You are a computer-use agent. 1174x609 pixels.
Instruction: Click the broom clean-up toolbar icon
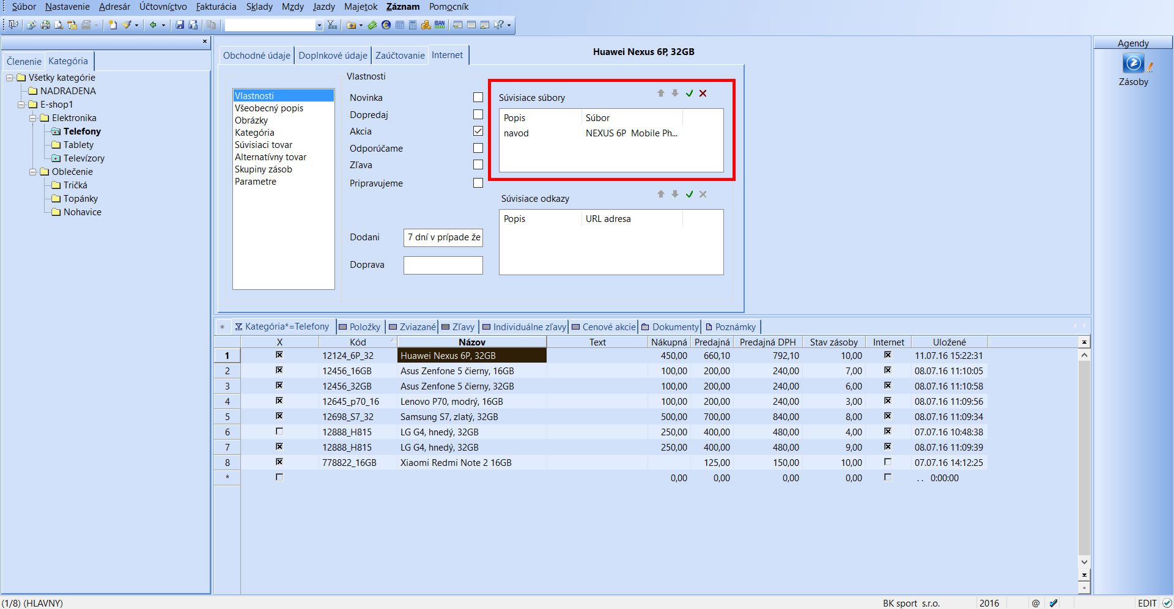pyautogui.click(x=127, y=25)
